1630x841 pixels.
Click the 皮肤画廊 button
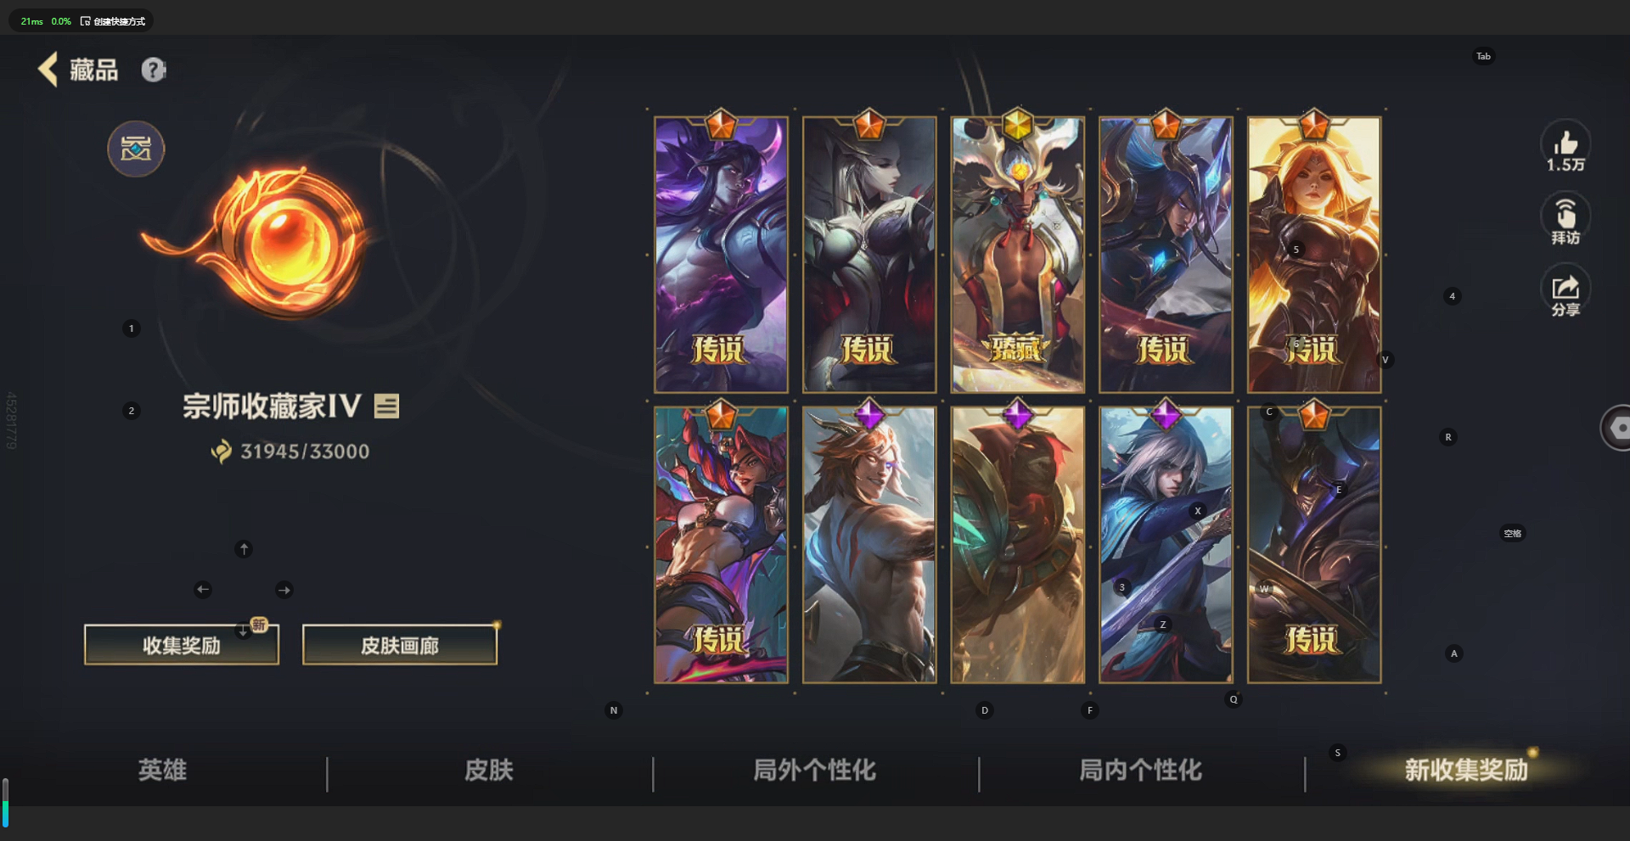pyautogui.click(x=400, y=645)
